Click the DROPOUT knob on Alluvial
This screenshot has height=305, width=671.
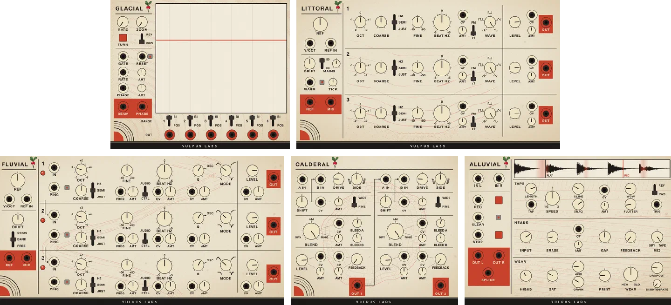click(657, 267)
